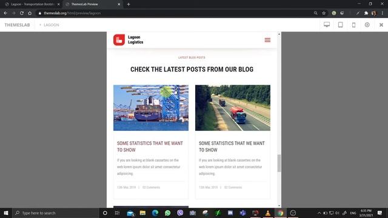
Task: Click the date under the ship post
Action: 127,187
